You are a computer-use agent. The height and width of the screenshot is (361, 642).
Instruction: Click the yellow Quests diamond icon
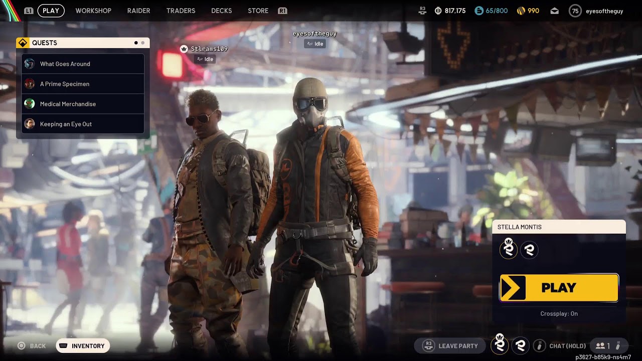point(23,43)
